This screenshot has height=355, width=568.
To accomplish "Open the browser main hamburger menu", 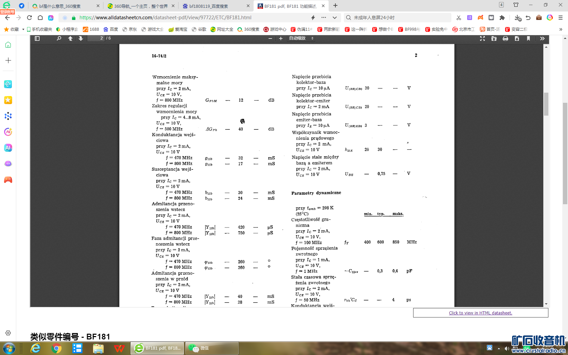I will coord(561,18).
